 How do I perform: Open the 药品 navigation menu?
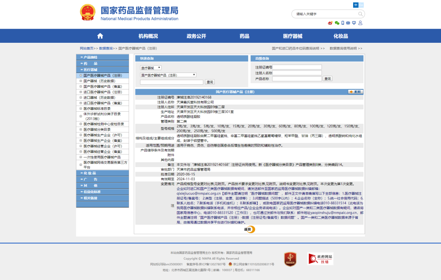[245, 36]
